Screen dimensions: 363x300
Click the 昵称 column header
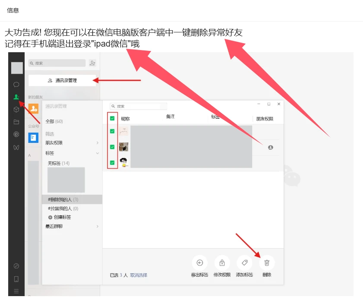(125, 119)
